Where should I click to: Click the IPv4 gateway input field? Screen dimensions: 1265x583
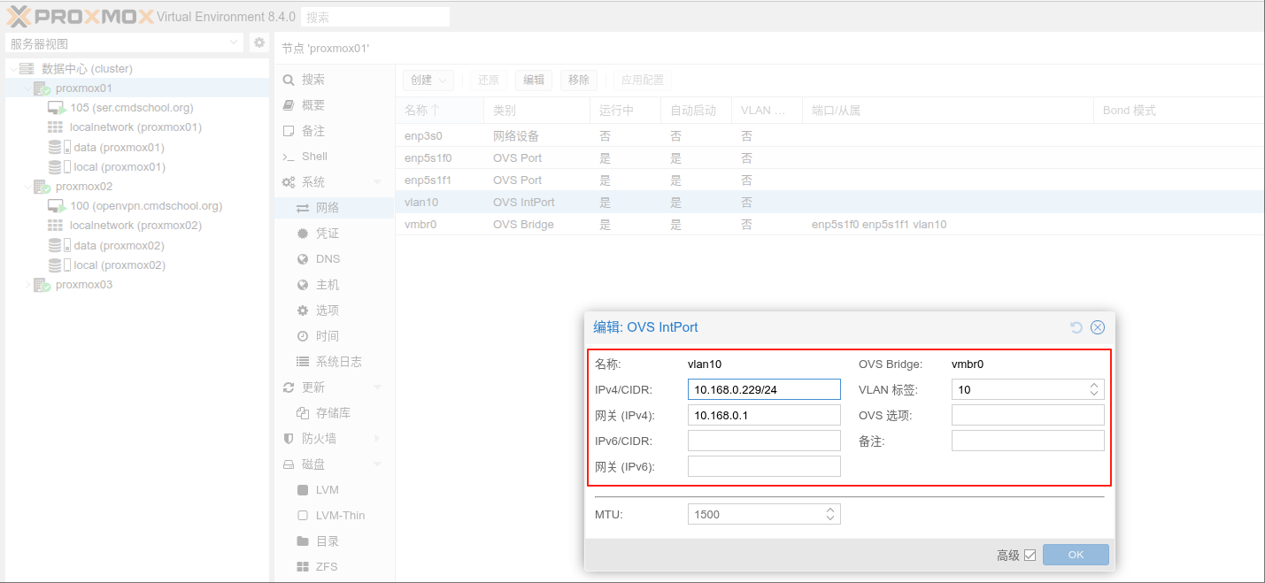pos(764,415)
